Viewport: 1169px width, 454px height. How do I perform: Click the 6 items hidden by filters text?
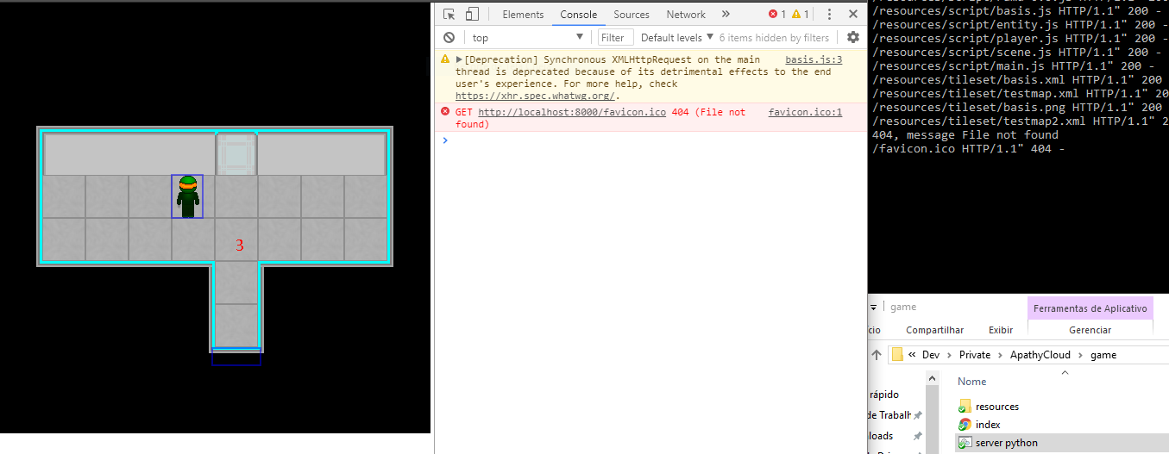pyautogui.click(x=774, y=37)
